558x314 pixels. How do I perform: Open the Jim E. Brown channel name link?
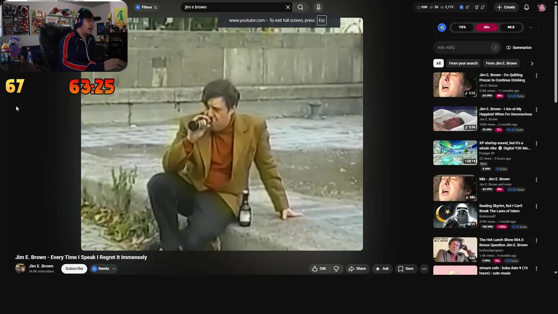pyautogui.click(x=41, y=266)
